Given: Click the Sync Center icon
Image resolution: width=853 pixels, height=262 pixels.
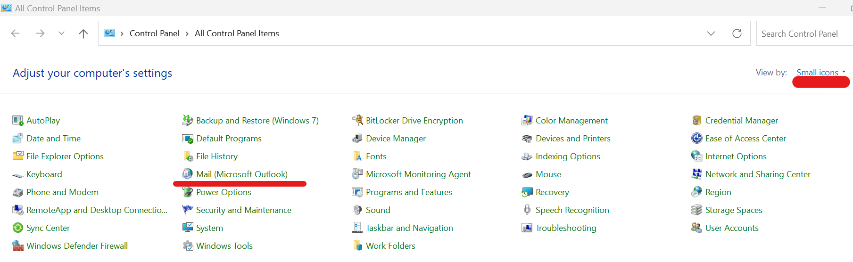Looking at the screenshot, I should pos(18,228).
